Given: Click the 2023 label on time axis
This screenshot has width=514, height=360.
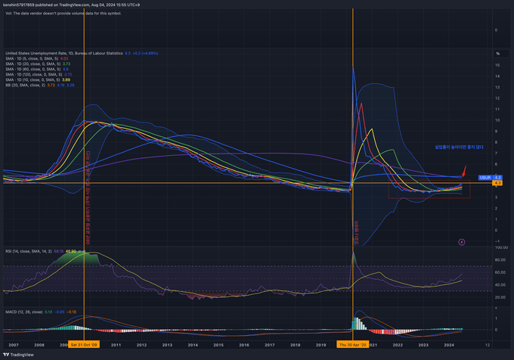Looking at the screenshot, I should coord(423,345).
